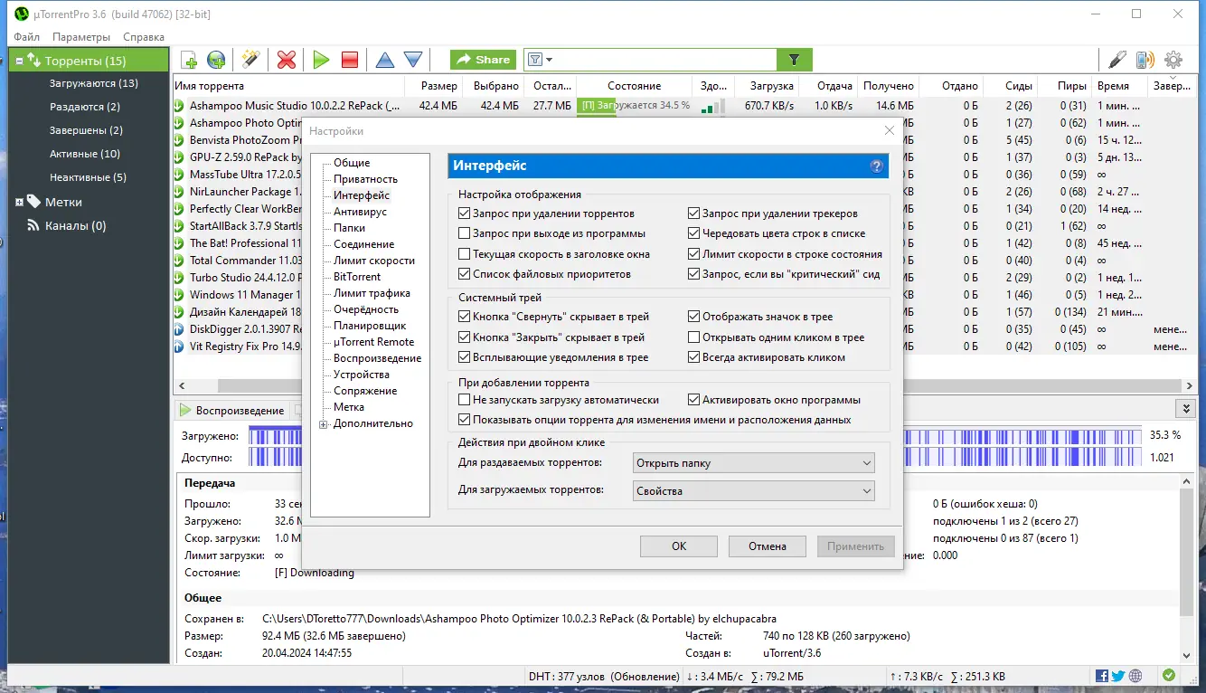Click the OK button in settings dialog
1206x693 pixels.
pyautogui.click(x=679, y=546)
